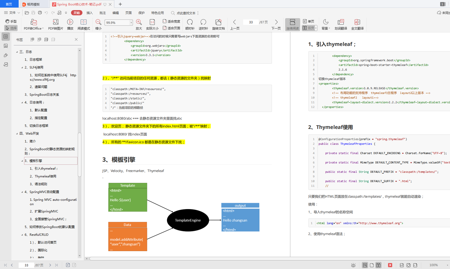450x269 pixels.
Task: Zoom out using 缩小 magnifier
Action: 98,25
